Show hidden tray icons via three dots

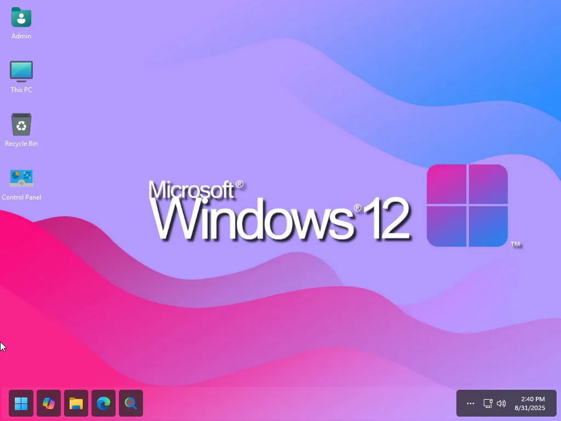pos(471,403)
